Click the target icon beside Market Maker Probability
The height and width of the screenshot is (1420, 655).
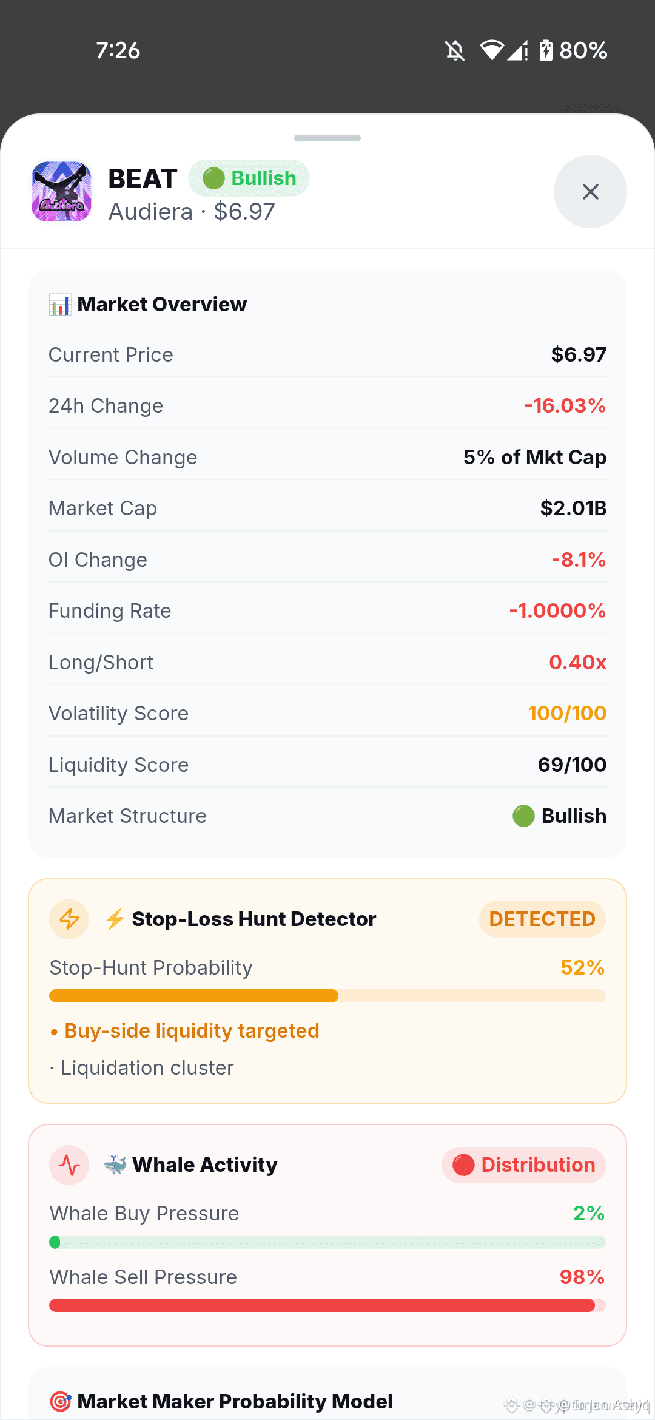[x=60, y=1401]
